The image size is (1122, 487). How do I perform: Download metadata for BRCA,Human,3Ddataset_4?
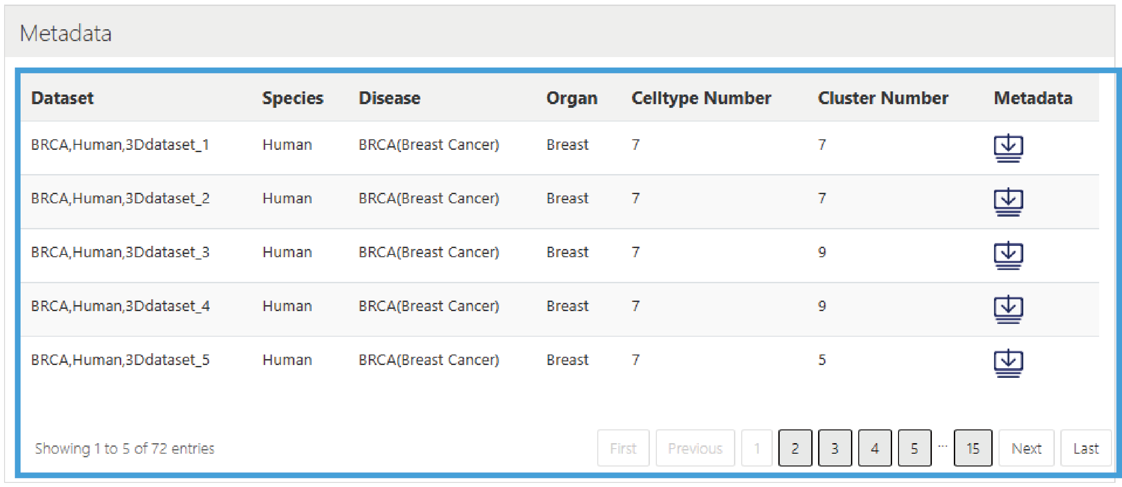[1008, 309]
